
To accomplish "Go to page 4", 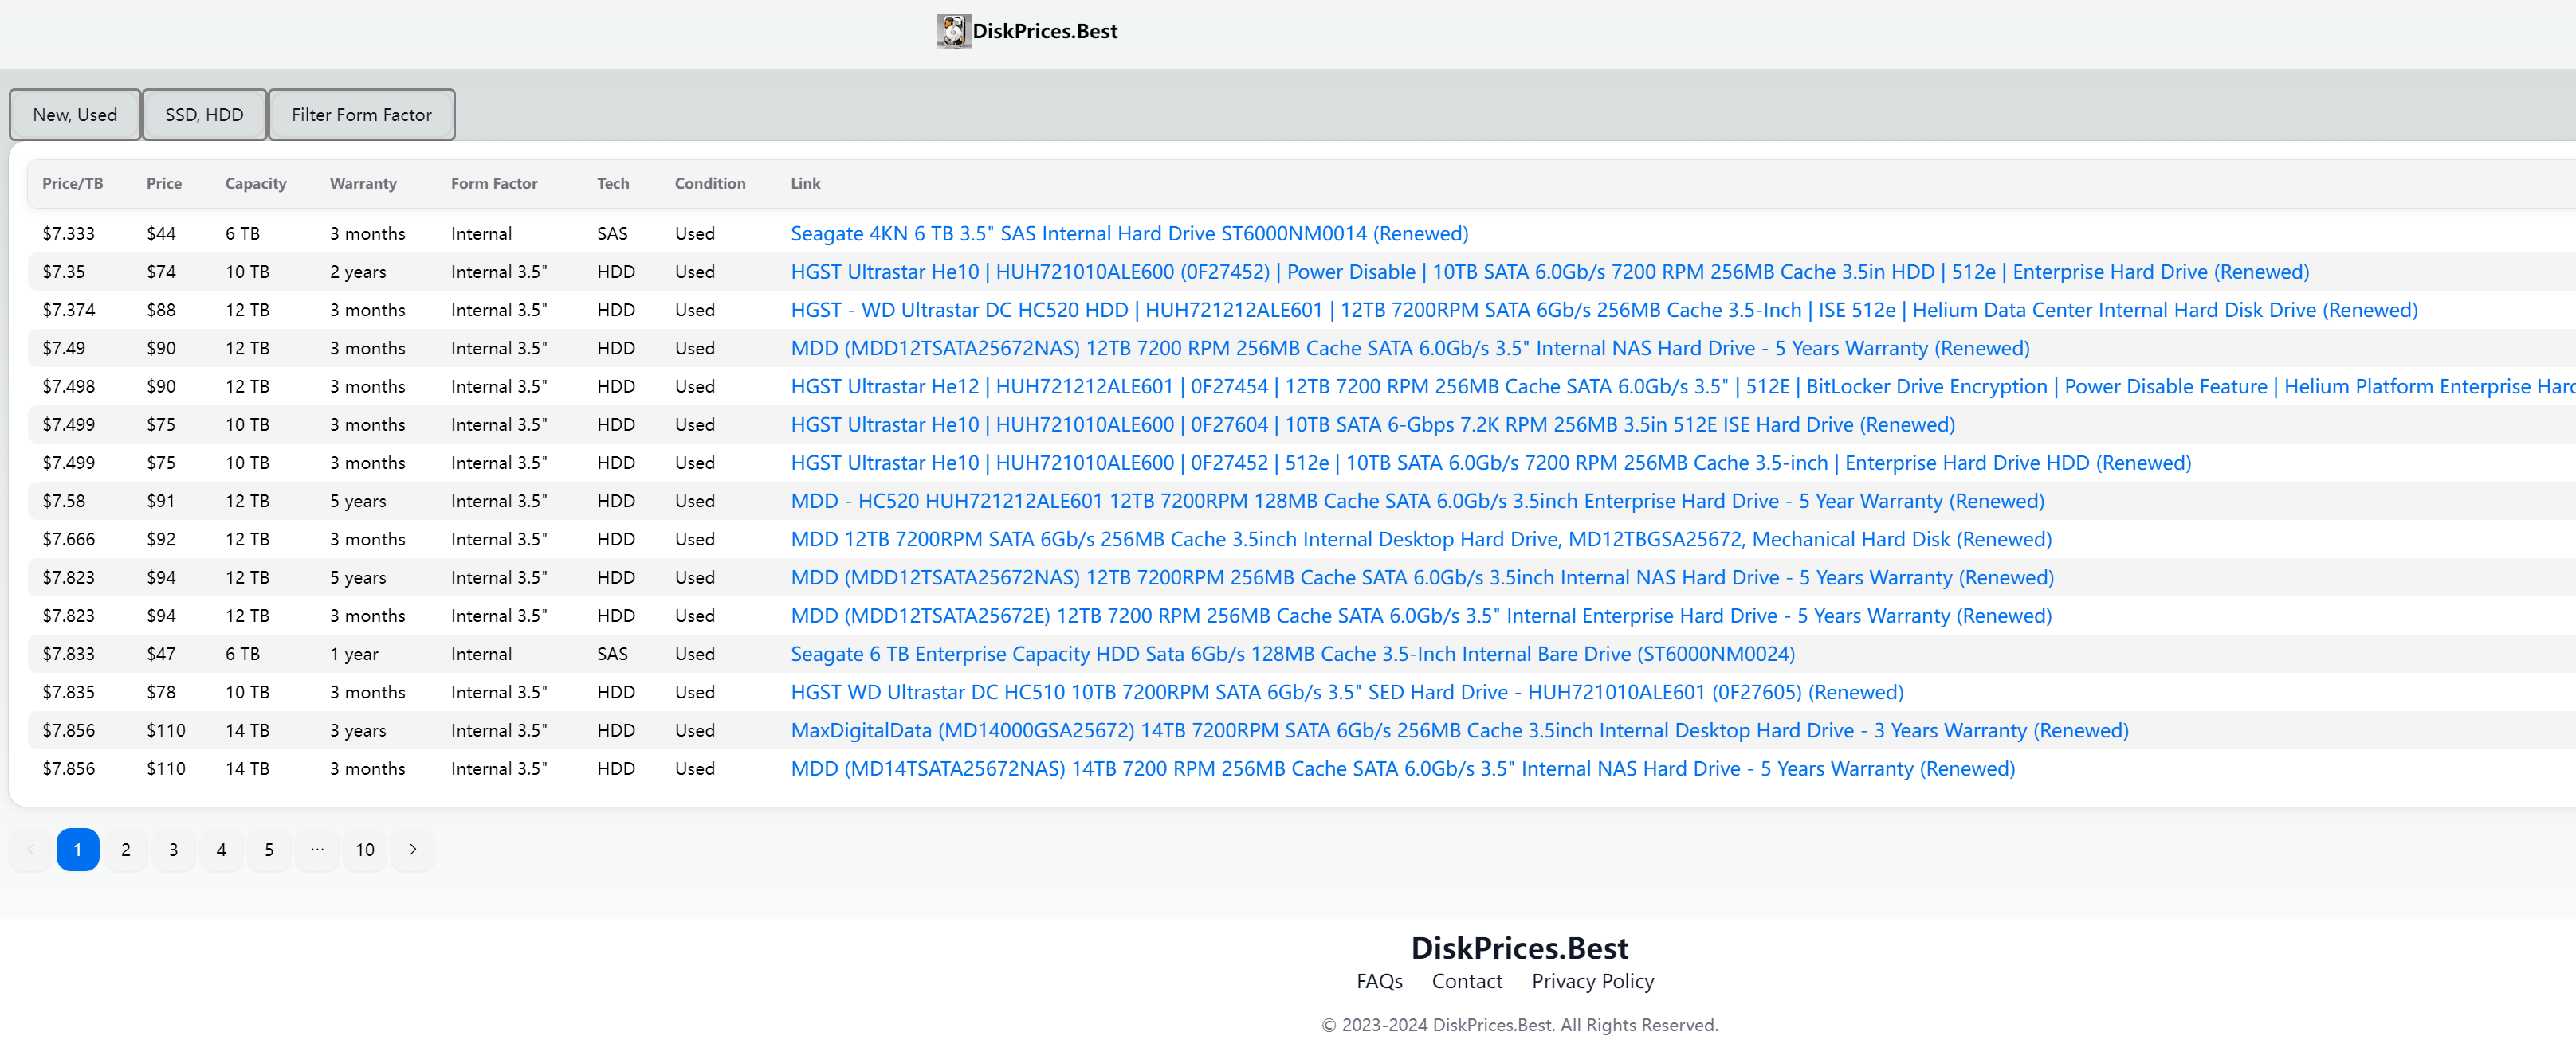I will [222, 849].
